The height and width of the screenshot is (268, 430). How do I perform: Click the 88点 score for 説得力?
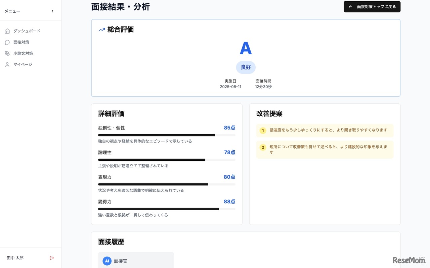point(229,201)
